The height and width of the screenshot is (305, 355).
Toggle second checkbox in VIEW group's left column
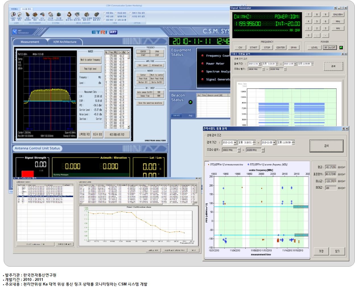point(105,16)
